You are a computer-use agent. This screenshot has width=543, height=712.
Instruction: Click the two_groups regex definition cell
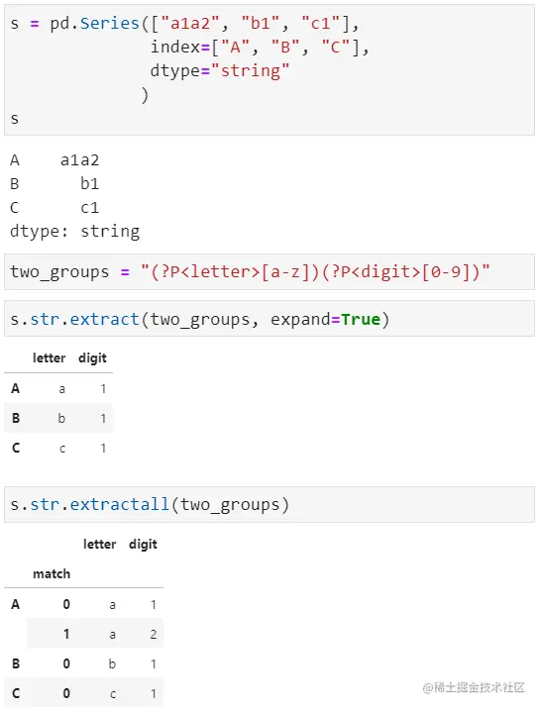270,272
